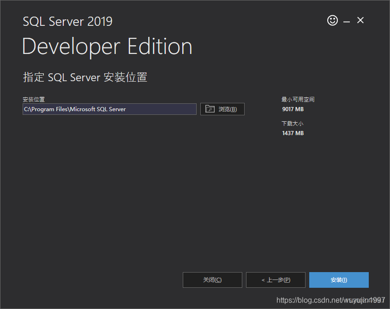Screen dimensions: 390x309
Task: Select the 9017 MB minimum space value
Action: coord(293,109)
